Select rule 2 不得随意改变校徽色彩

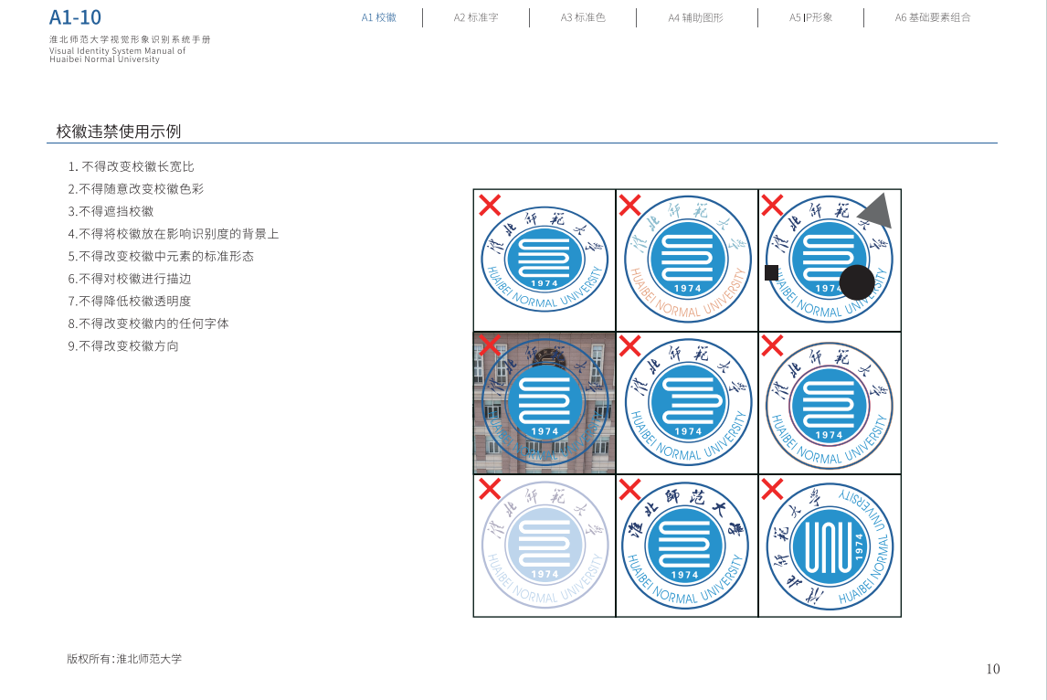tap(135, 189)
